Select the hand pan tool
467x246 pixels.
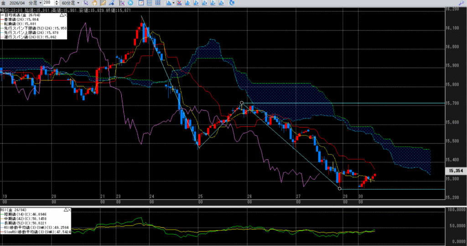click(94, 3)
